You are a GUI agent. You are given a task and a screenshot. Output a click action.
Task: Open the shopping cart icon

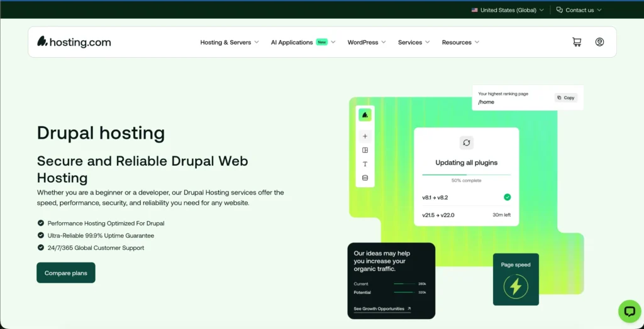pos(577,42)
